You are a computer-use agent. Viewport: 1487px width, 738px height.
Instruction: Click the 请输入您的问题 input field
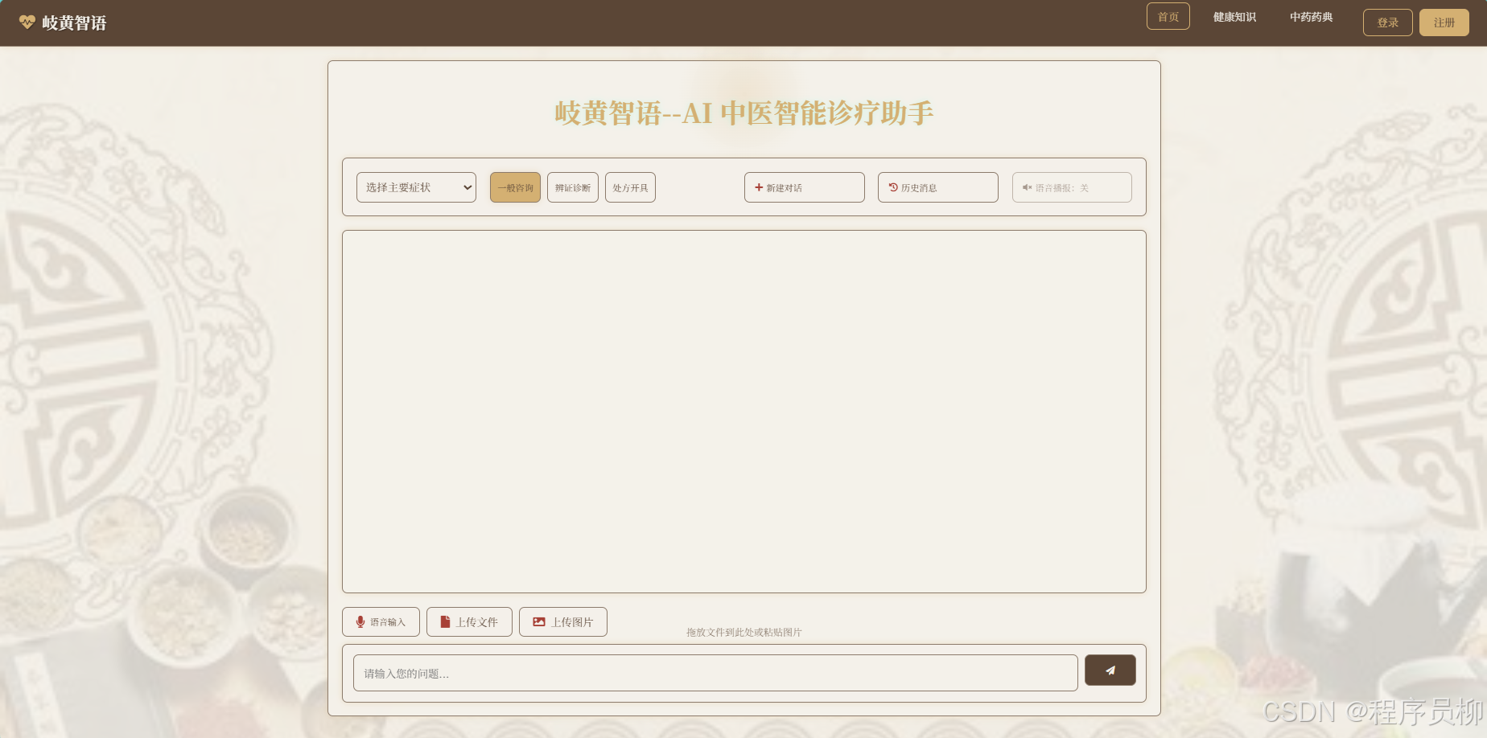pyautogui.click(x=716, y=672)
